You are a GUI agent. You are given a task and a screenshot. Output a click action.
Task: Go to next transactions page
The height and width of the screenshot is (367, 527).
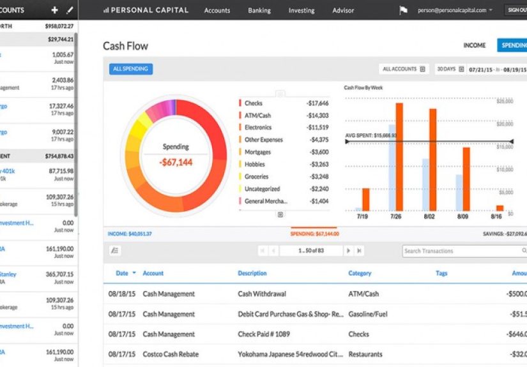coord(348,251)
